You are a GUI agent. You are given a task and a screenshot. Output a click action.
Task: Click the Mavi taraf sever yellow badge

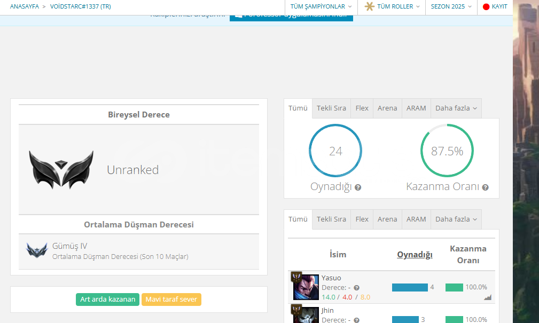(171, 300)
